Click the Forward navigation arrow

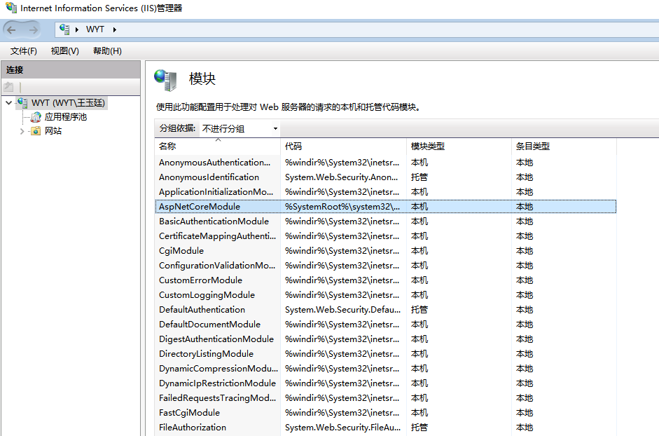[33, 29]
